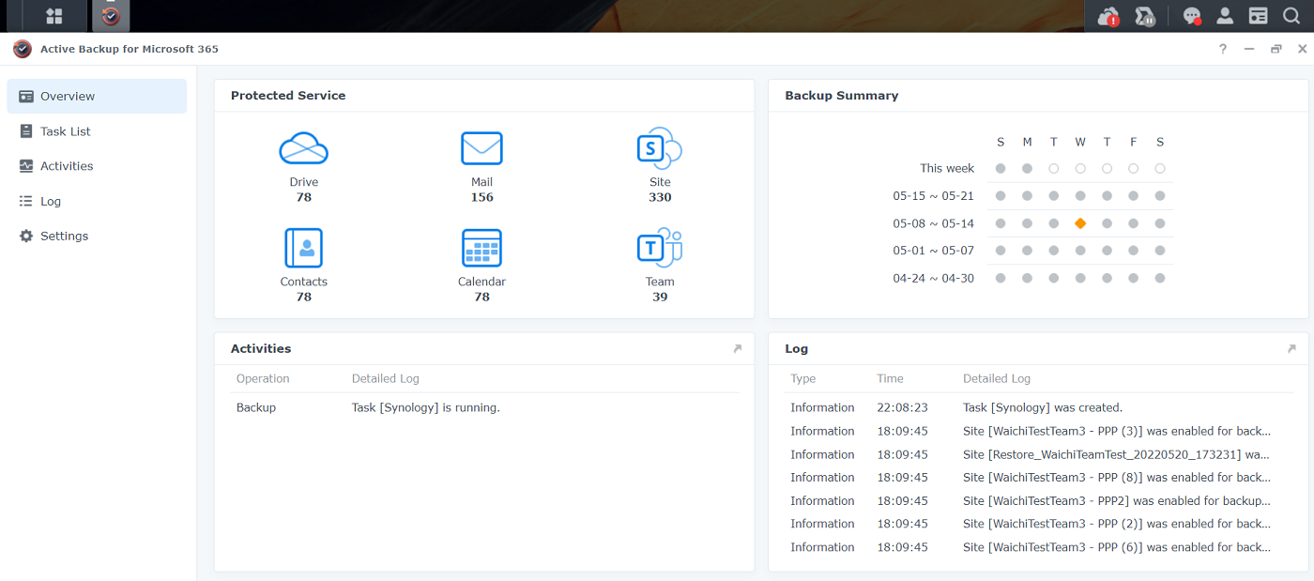Open Task List in sidebar
Viewport: 1314px width, 581px height.
point(97,131)
